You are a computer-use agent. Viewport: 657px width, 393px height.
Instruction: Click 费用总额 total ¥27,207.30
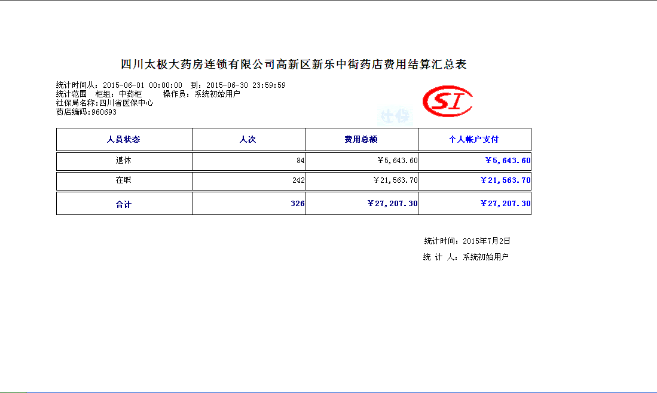[x=392, y=204]
